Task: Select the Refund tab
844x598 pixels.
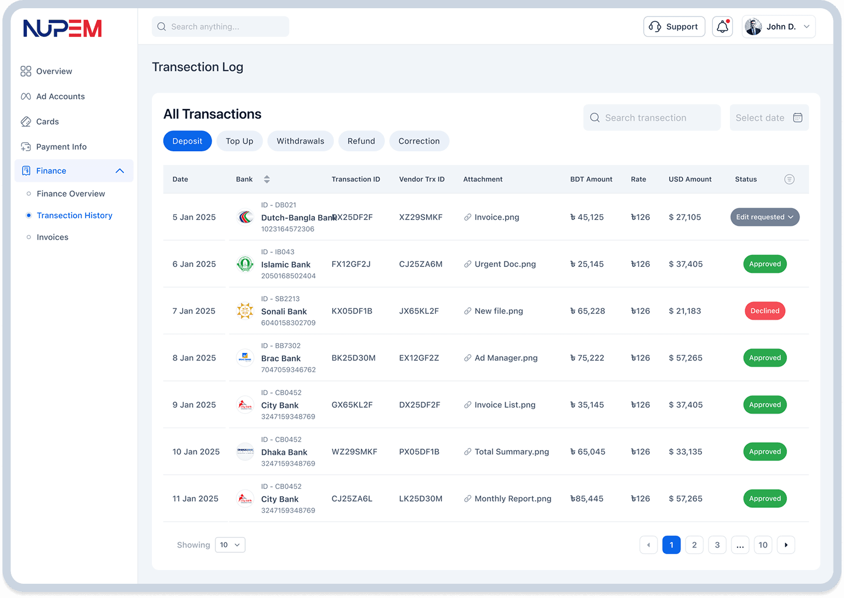Action: coord(361,141)
